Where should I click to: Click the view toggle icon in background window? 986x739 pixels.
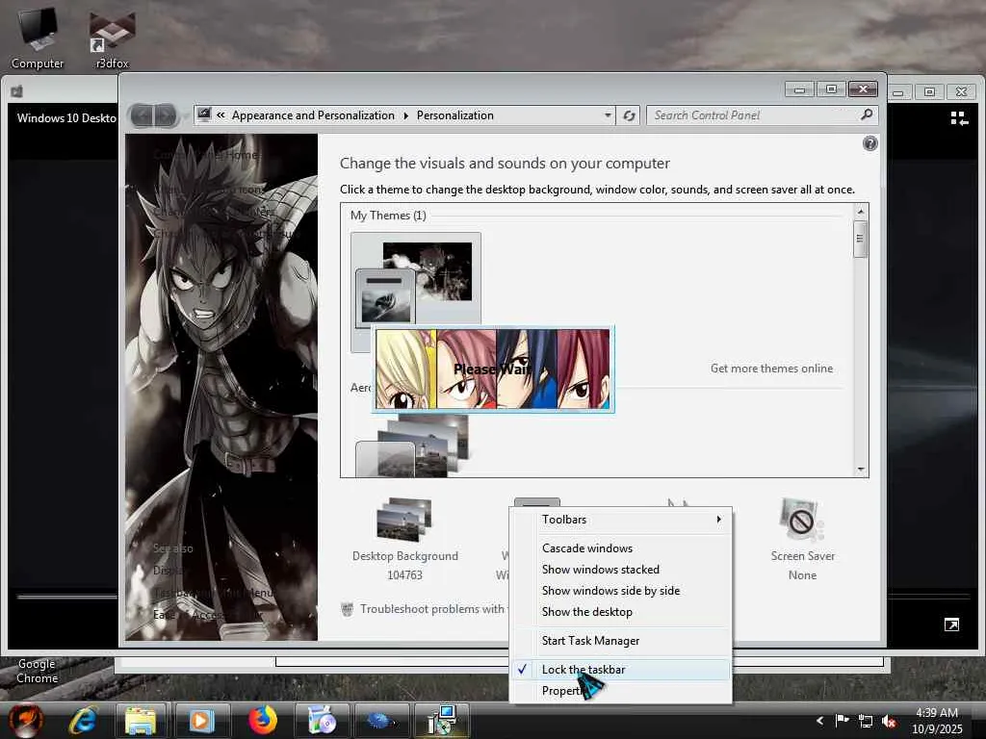958,118
